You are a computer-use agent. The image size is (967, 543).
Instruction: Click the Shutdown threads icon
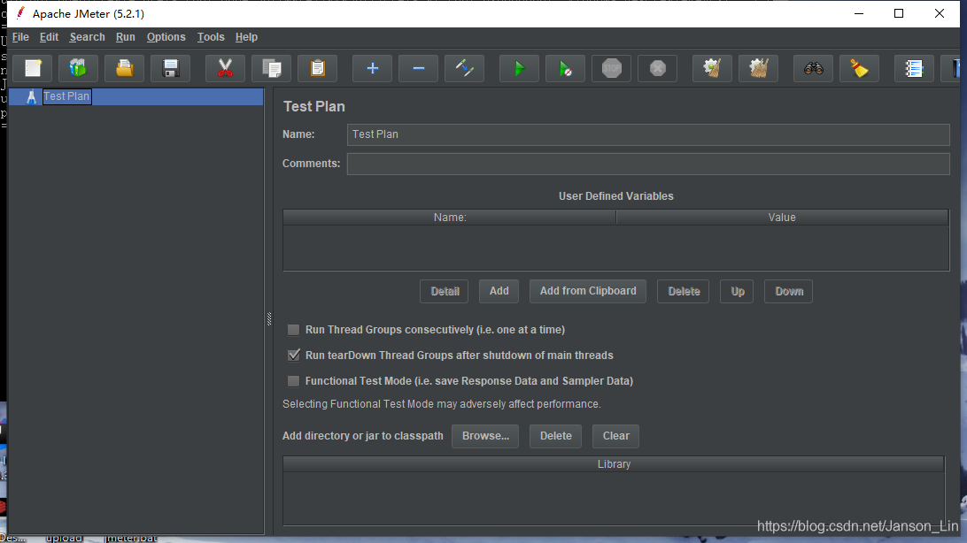(x=657, y=68)
